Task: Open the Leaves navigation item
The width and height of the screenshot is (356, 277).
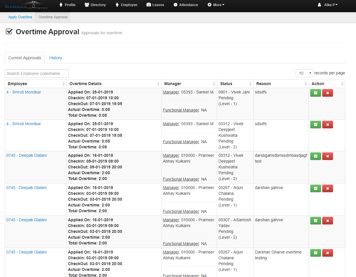Action: pos(155,5)
